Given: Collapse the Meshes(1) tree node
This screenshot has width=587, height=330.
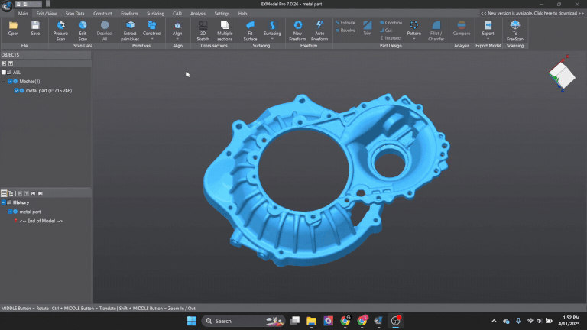Looking at the screenshot, I should coord(4,81).
